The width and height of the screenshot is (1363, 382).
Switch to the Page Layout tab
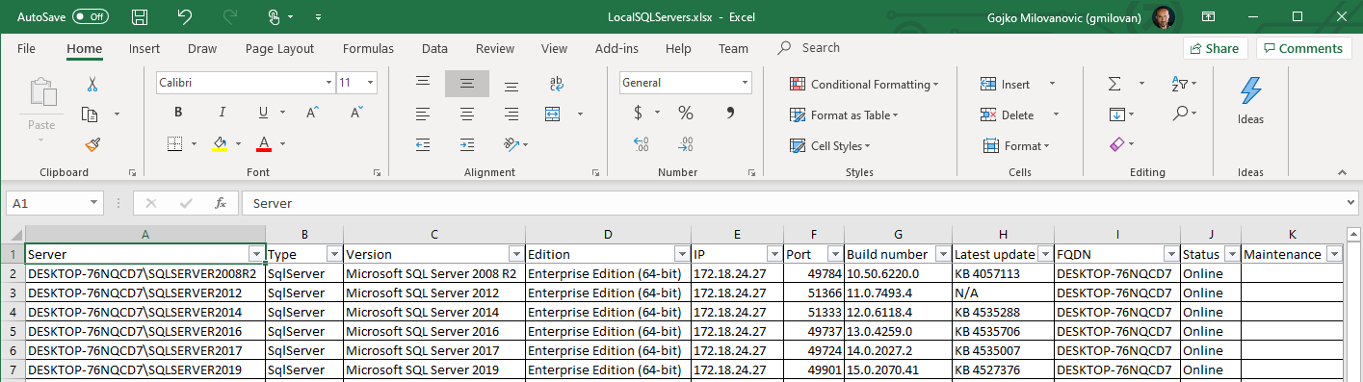279,48
